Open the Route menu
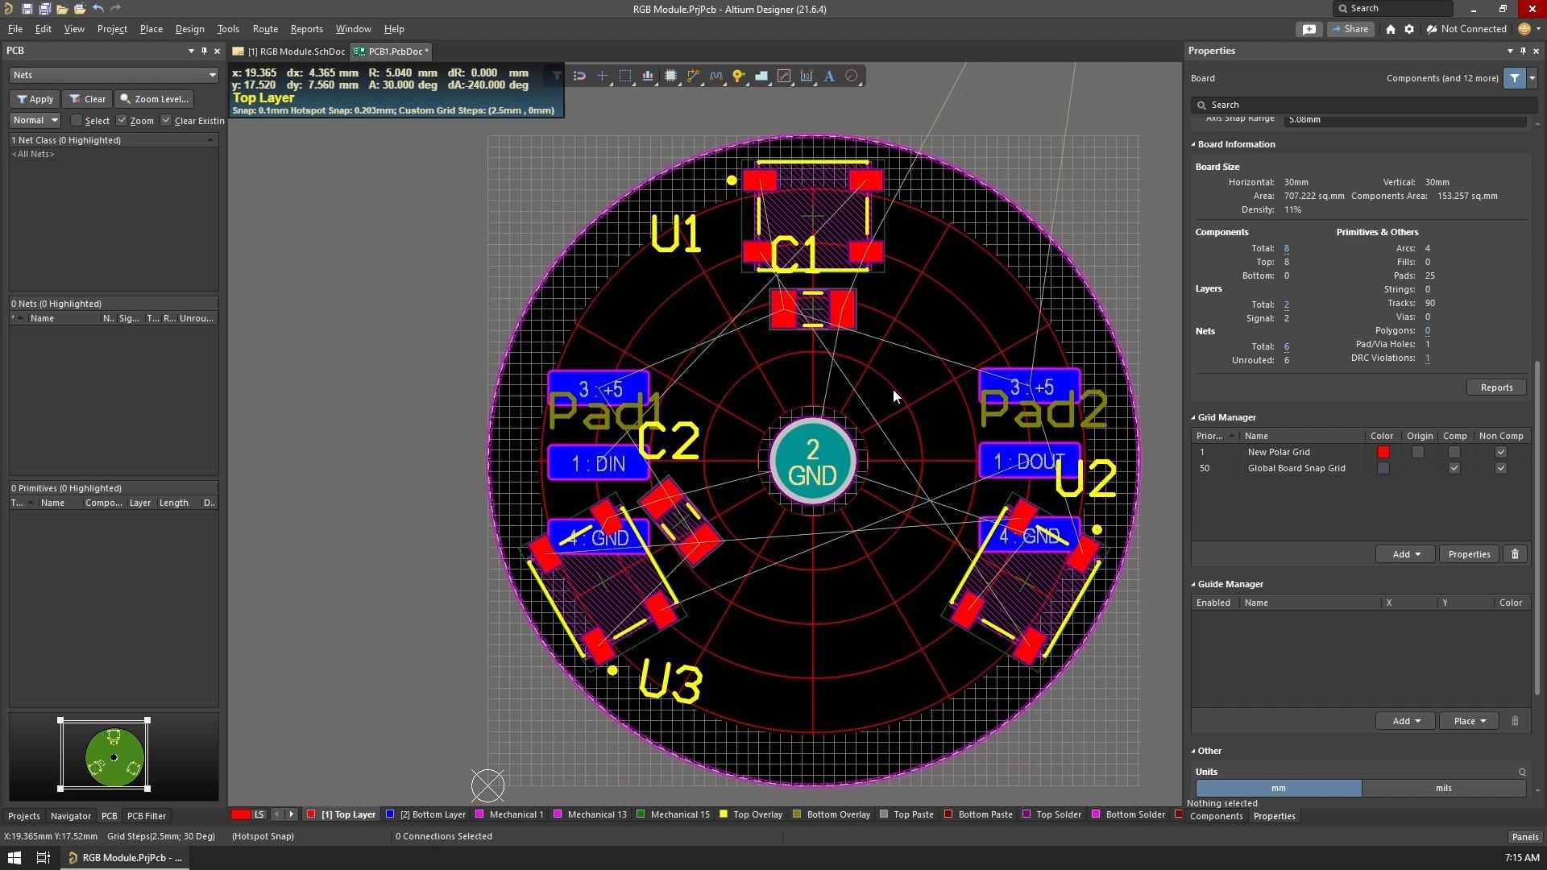Viewport: 1547px width, 870px height. pyautogui.click(x=265, y=29)
